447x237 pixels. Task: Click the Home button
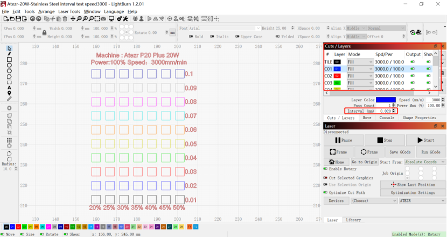[x=337, y=162]
